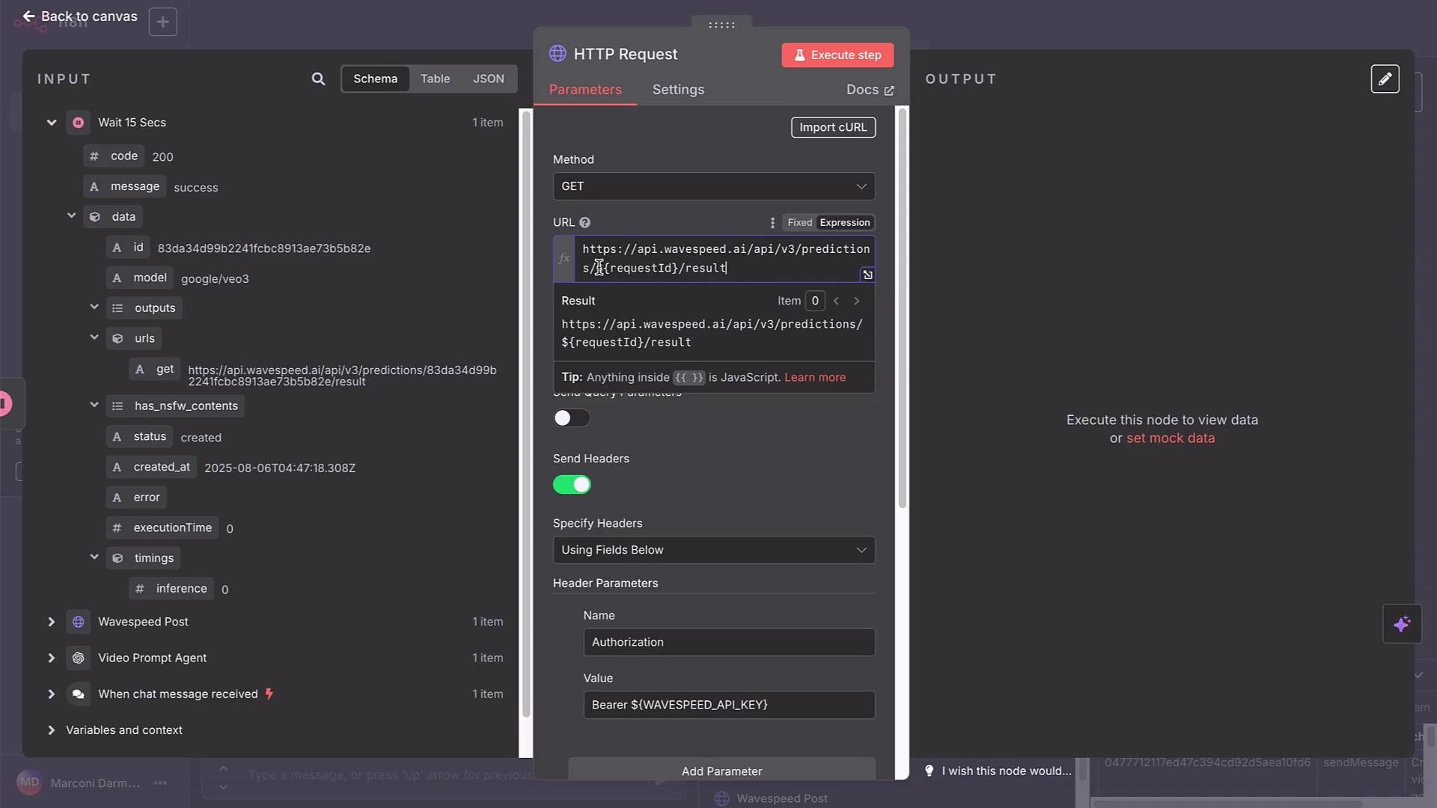Viewport: 1437px width, 808px height.
Task: Click the Wavespeed Post globe icon
Action: [78, 622]
